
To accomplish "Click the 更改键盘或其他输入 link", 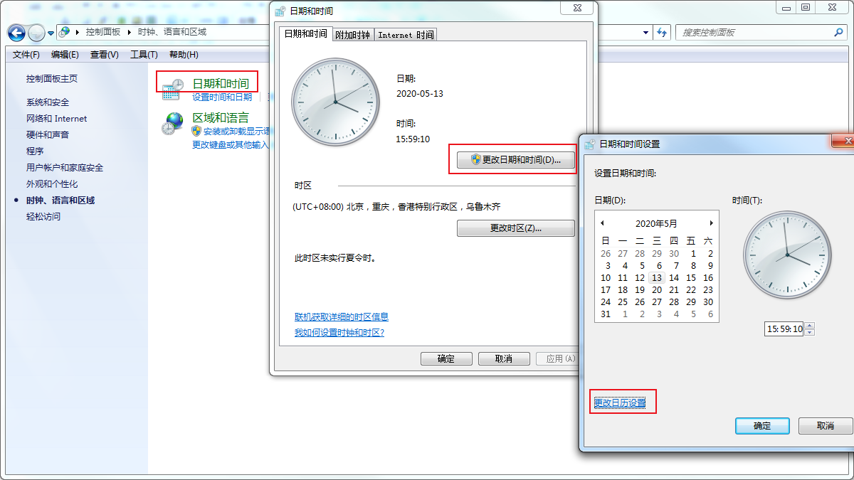I will tap(231, 144).
